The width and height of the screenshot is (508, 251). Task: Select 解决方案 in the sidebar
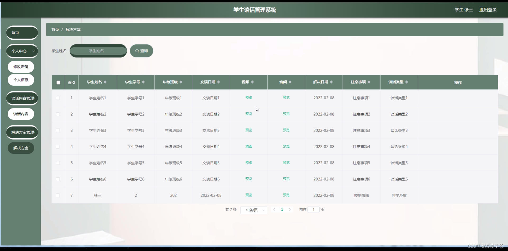click(x=21, y=148)
